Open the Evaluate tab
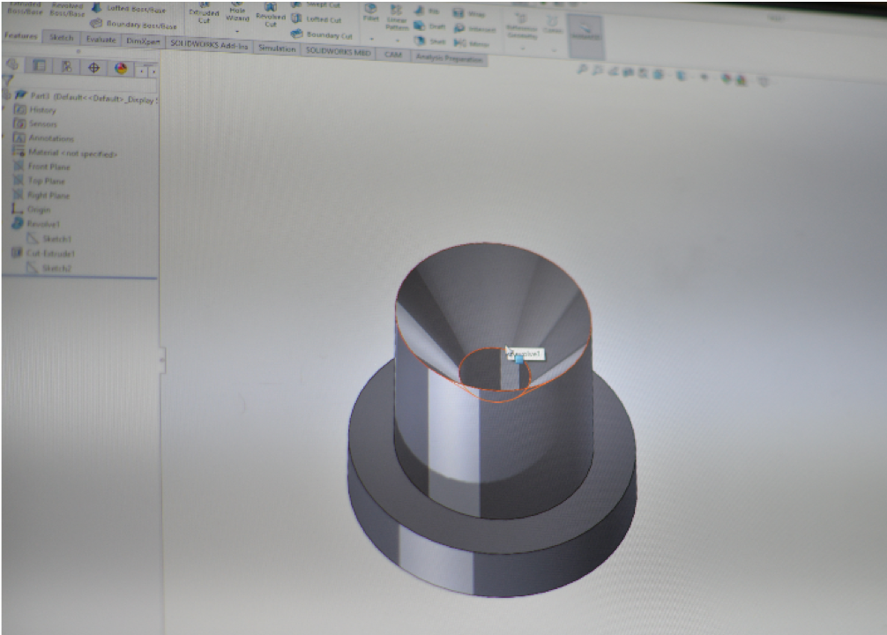The height and width of the screenshot is (635, 887). pyautogui.click(x=101, y=39)
